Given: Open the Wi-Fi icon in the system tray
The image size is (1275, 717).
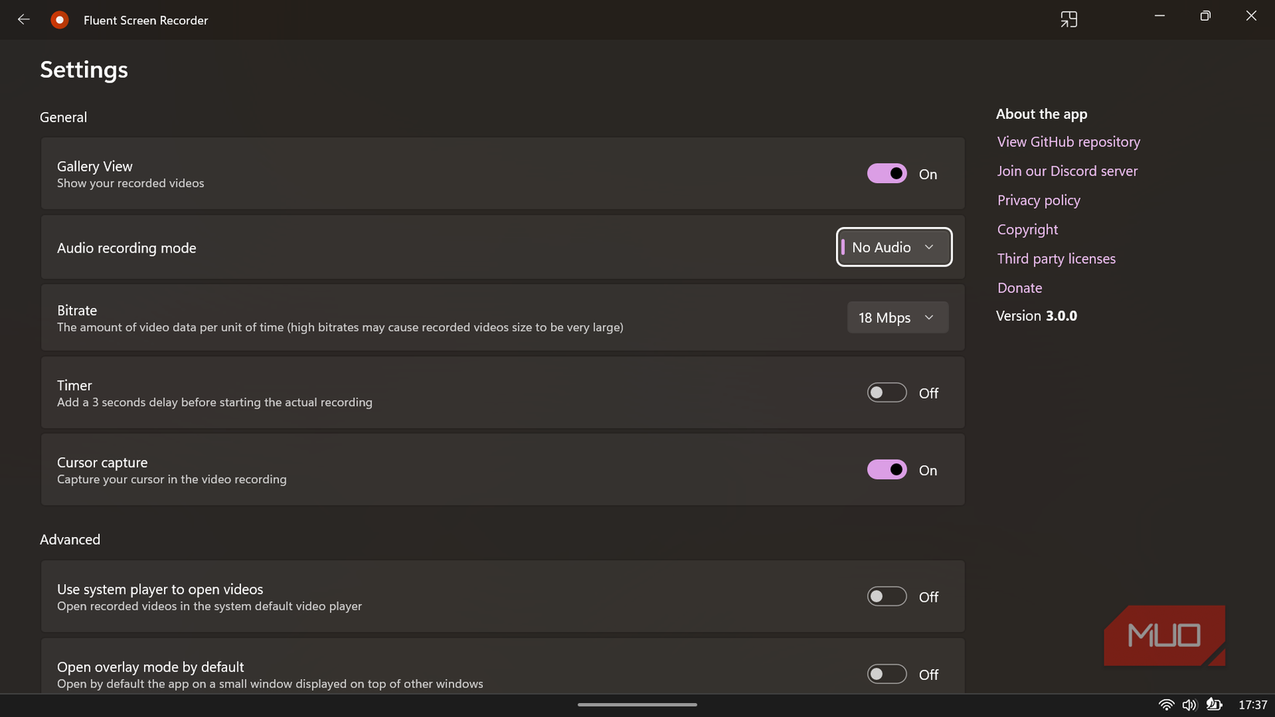Looking at the screenshot, I should pos(1166,704).
